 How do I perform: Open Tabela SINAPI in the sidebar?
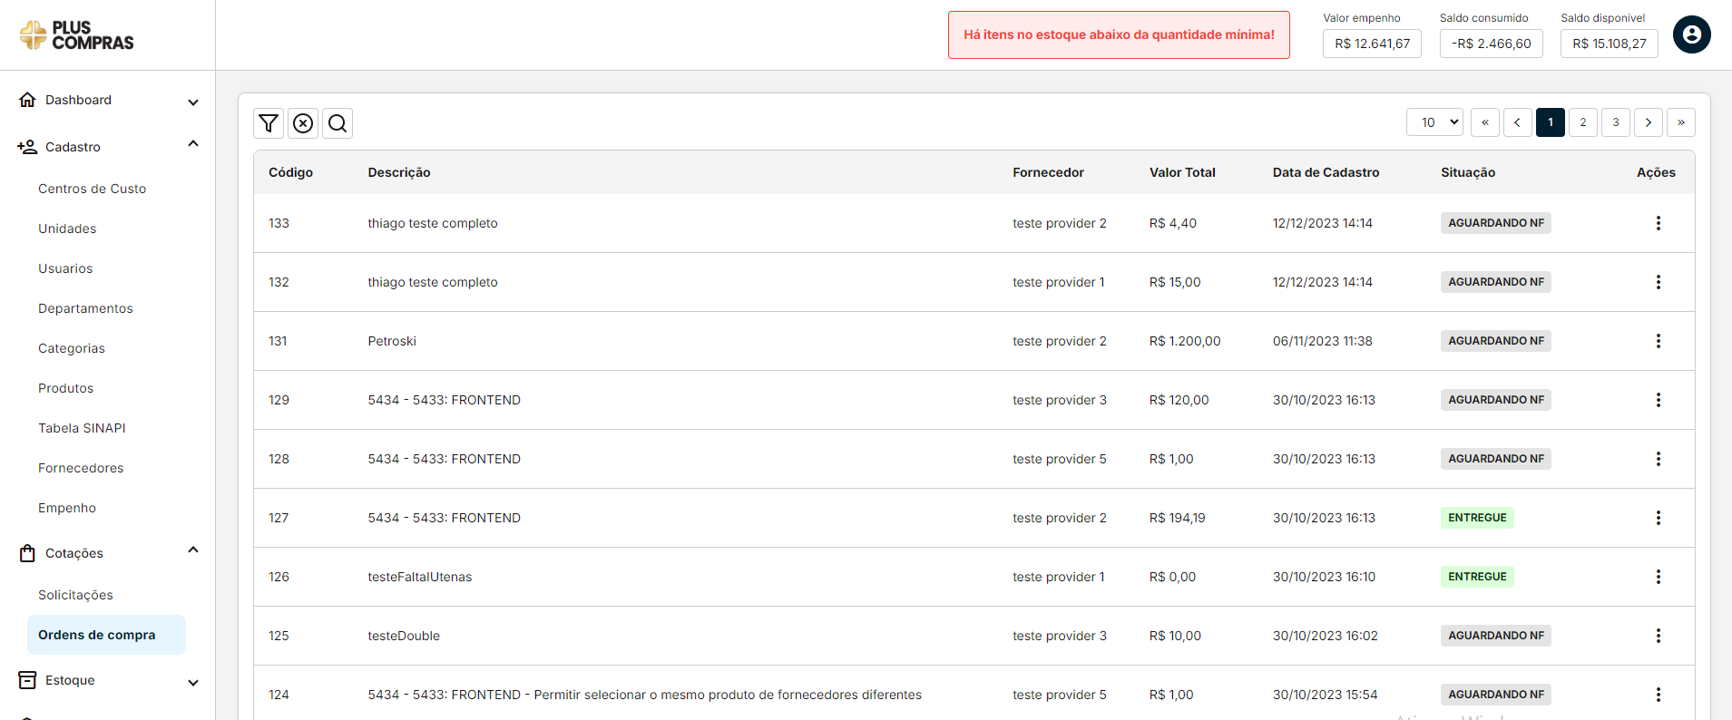click(x=82, y=428)
